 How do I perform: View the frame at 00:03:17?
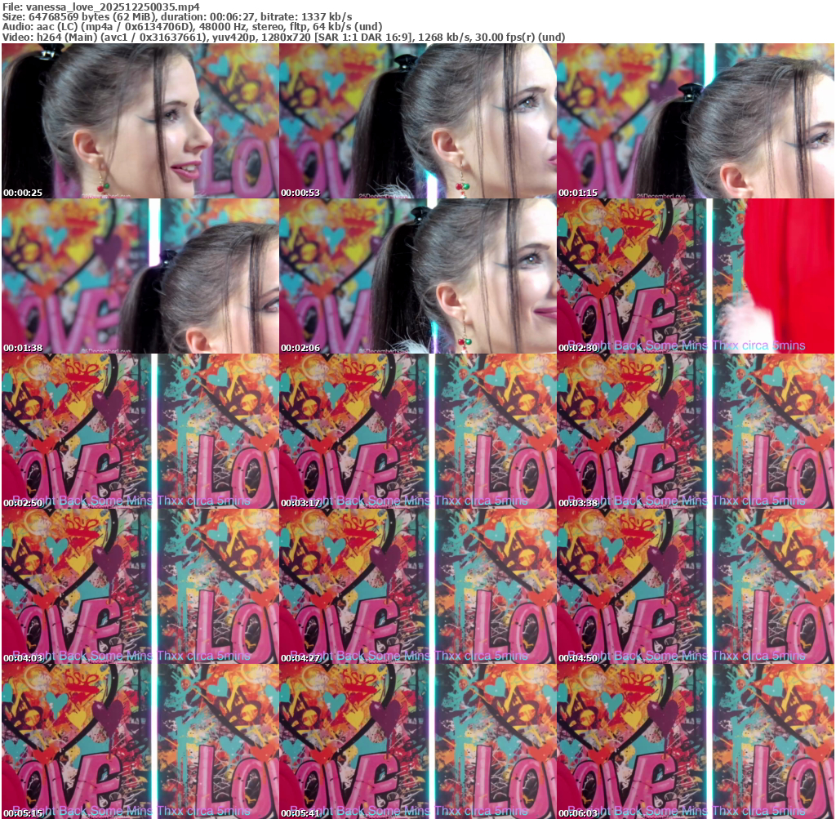click(x=418, y=431)
